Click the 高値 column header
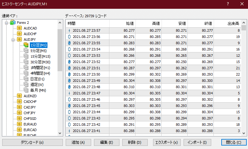This screenshot has width=248, height=149. 148,24
